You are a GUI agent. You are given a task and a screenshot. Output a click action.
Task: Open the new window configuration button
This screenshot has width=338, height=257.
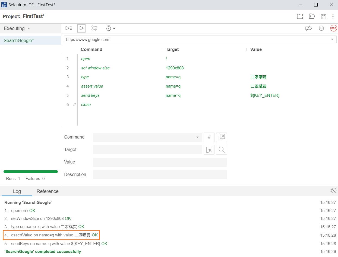pos(222,137)
